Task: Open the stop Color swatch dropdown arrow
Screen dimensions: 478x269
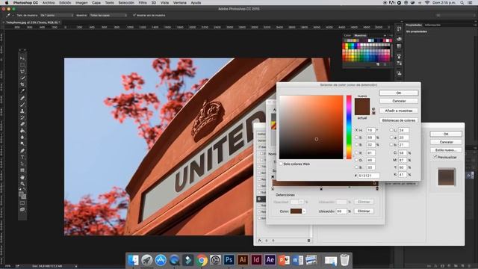Action: (x=304, y=211)
